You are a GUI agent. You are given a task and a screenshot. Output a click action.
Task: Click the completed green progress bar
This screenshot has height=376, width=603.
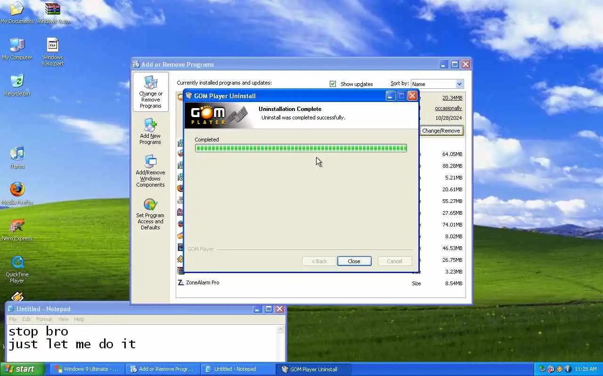coord(301,148)
